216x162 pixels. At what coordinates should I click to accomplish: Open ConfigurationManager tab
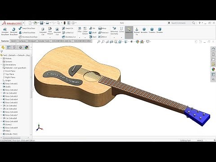(x=15, y=47)
